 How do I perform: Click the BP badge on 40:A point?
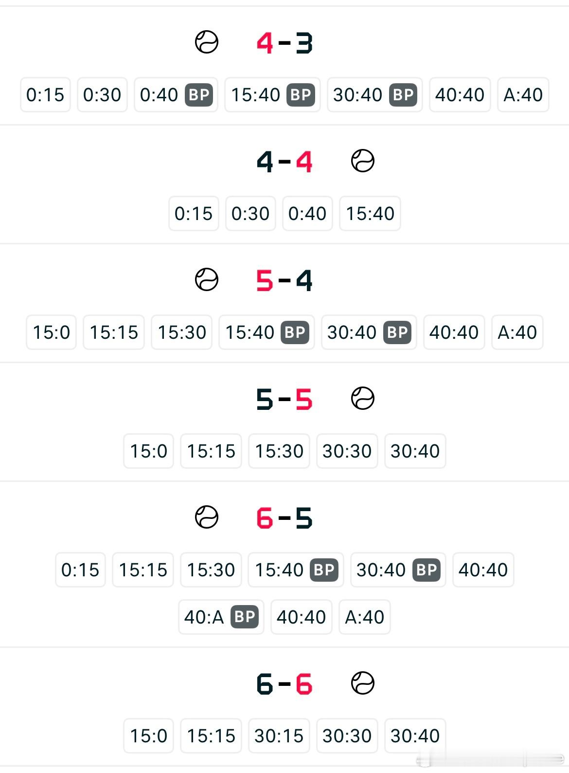coord(244,617)
